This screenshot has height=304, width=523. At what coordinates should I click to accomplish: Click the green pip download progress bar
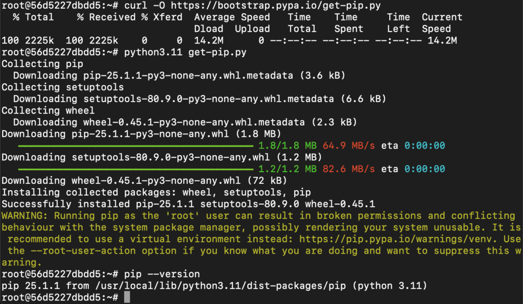[x=136, y=146]
